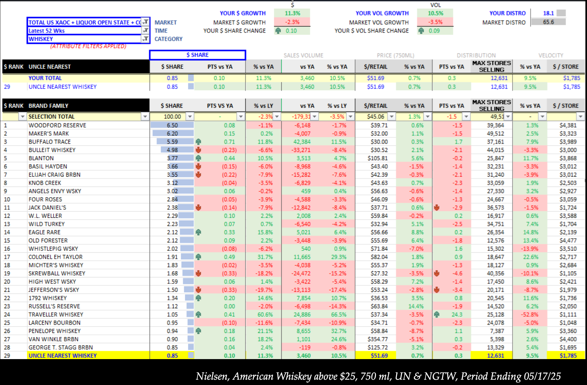
Task: Switch to the DISTRIBUTION section header
Action: pos(476,55)
